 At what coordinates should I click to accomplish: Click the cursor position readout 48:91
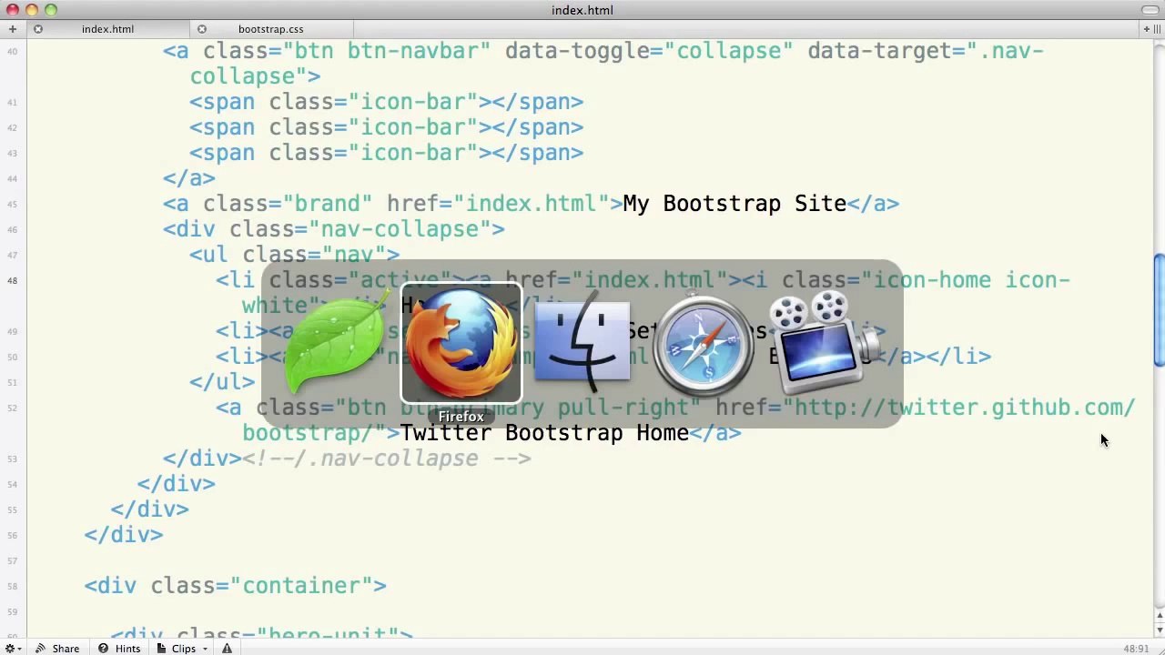coord(1136,649)
